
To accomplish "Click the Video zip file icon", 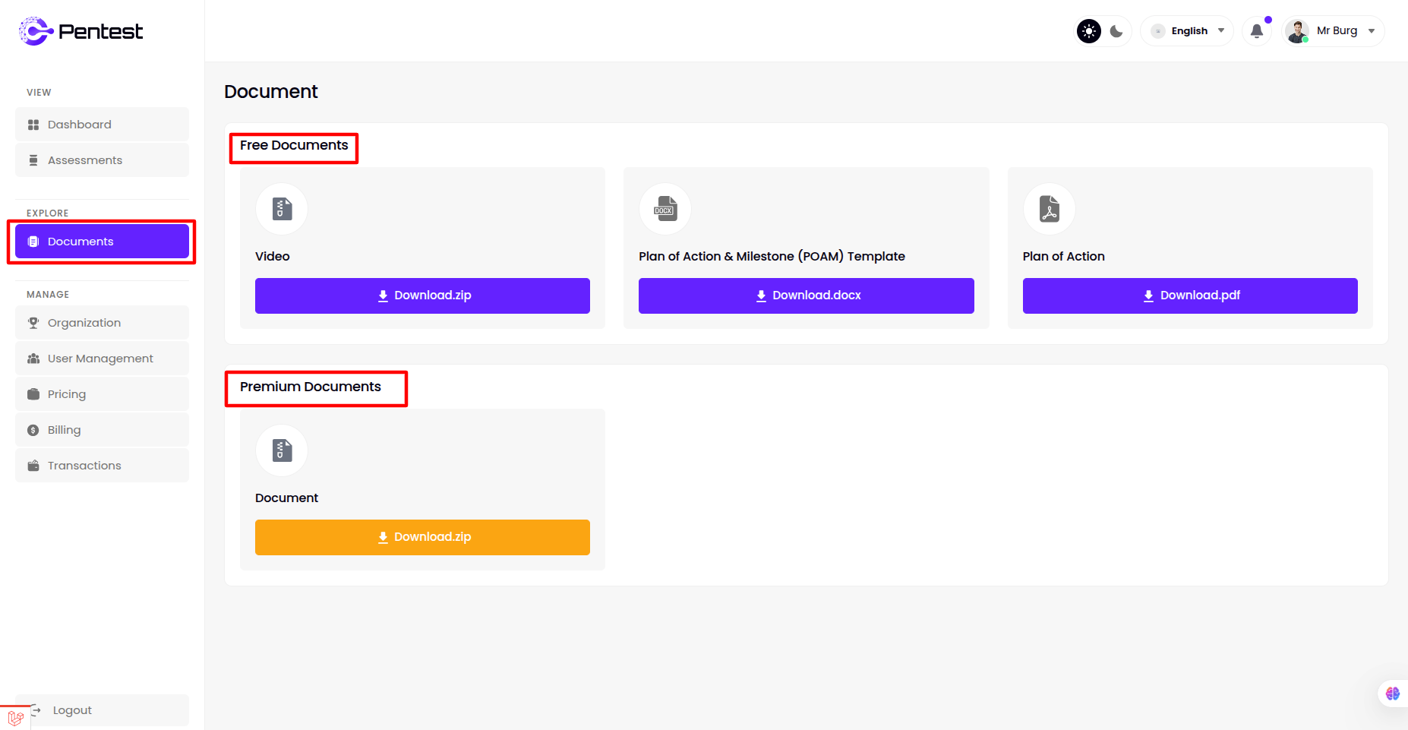I will pyautogui.click(x=282, y=209).
